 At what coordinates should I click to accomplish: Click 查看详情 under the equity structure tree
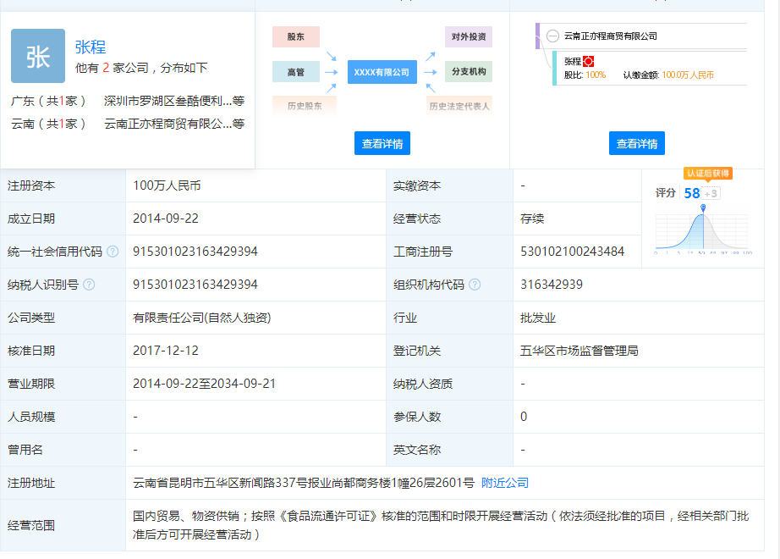click(637, 143)
